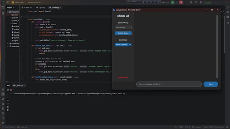Open the AI Assistant icon in right sidebar

point(228,12)
